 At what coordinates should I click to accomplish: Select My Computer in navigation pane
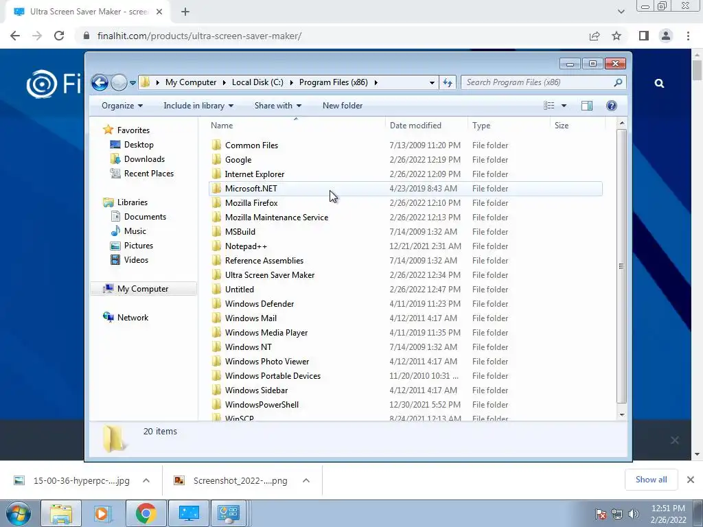(x=143, y=289)
